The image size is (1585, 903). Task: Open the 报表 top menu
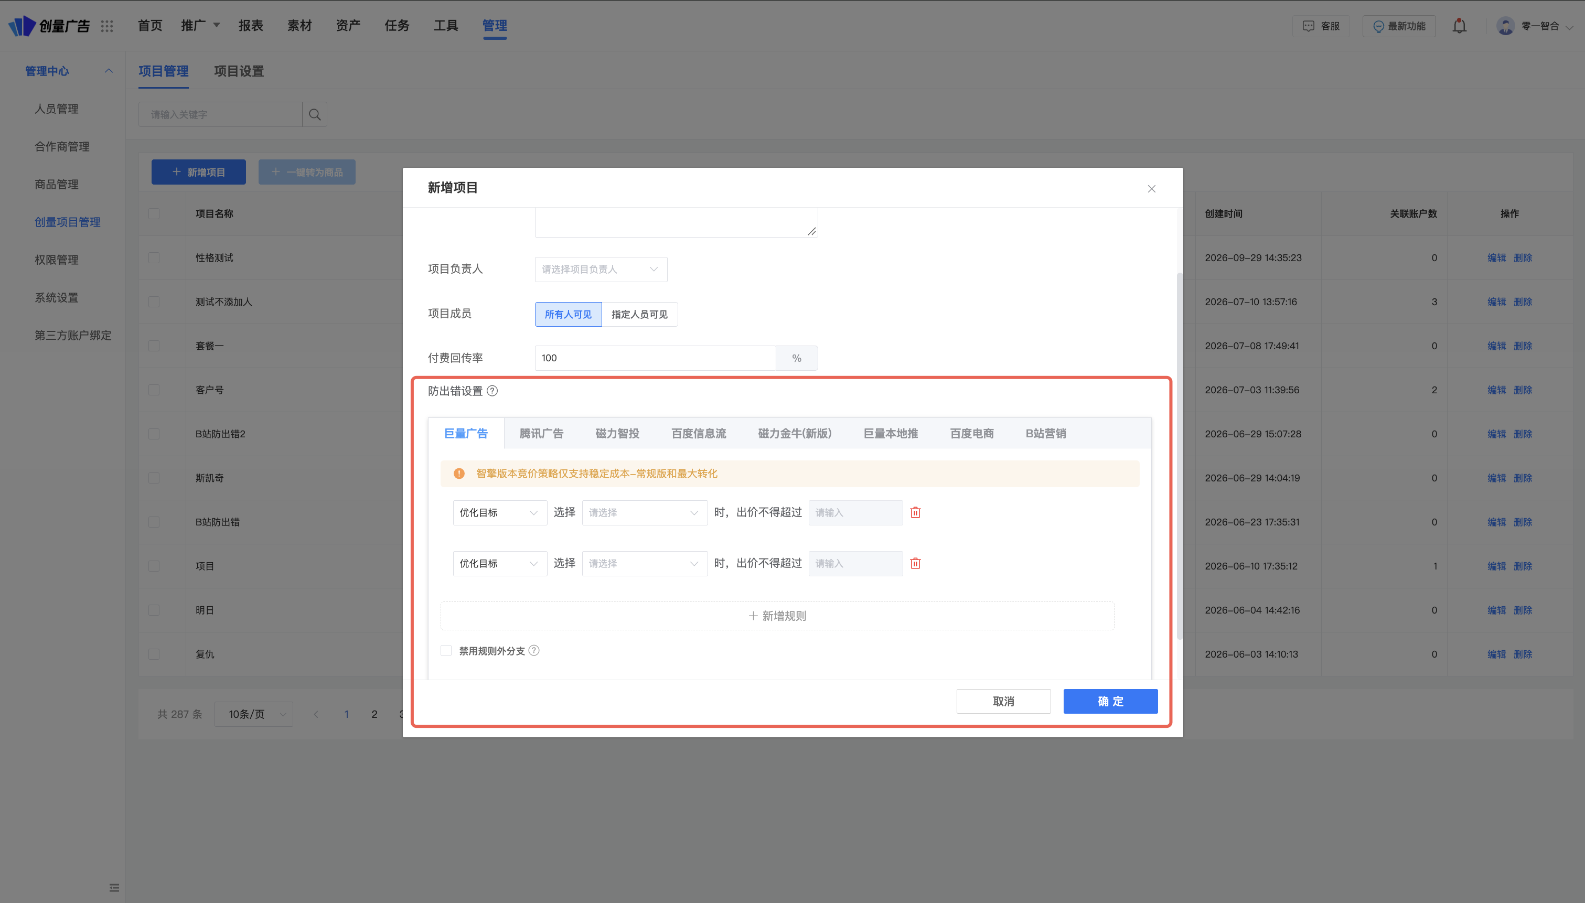tap(251, 25)
